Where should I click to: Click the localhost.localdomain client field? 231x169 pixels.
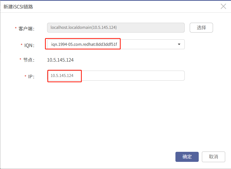(x=116, y=28)
